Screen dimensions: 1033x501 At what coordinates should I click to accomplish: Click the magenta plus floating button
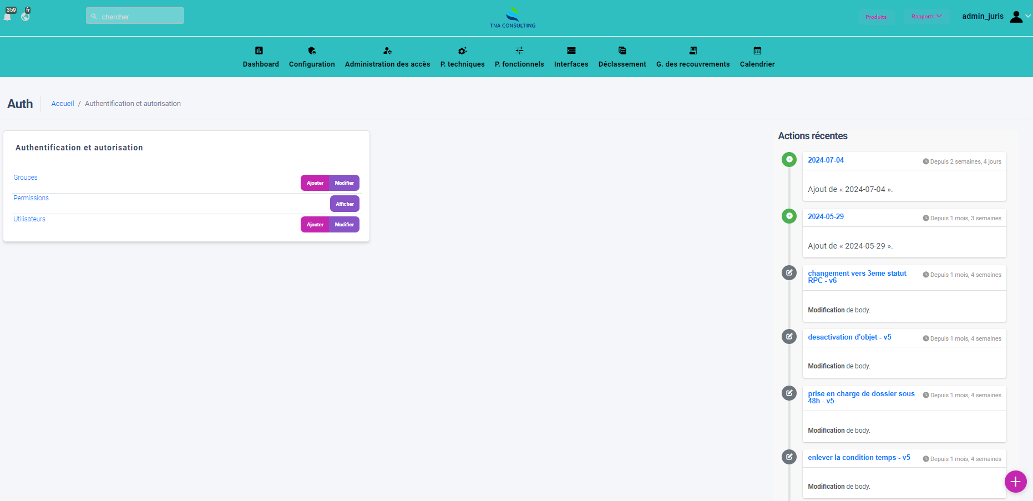click(x=1015, y=482)
